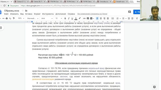Open the text color picker

pos(76,18)
